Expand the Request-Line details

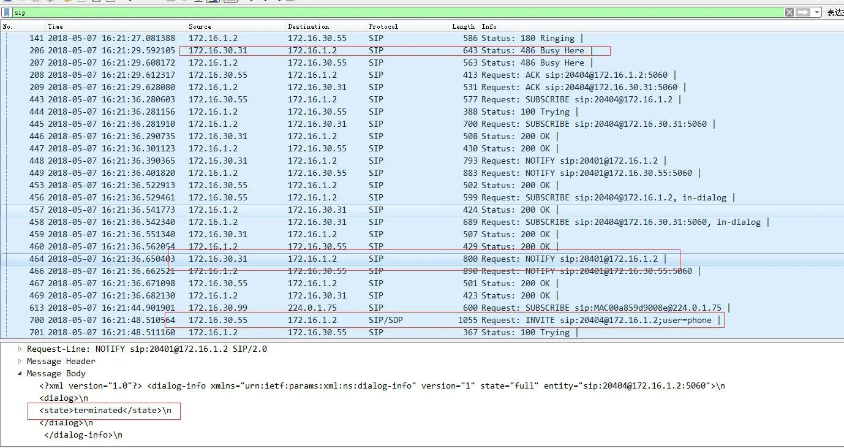point(19,349)
